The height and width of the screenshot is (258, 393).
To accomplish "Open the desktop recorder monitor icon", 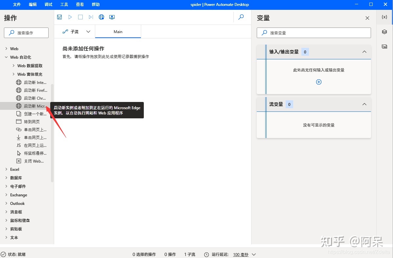I will click(112, 17).
